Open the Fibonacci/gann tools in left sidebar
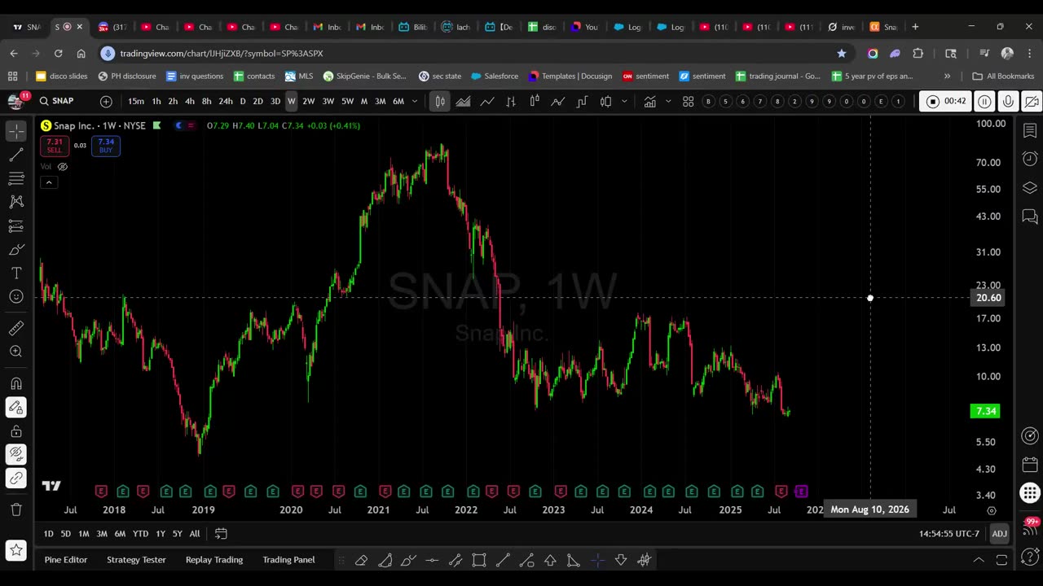This screenshot has width=1043, height=586. [16, 178]
